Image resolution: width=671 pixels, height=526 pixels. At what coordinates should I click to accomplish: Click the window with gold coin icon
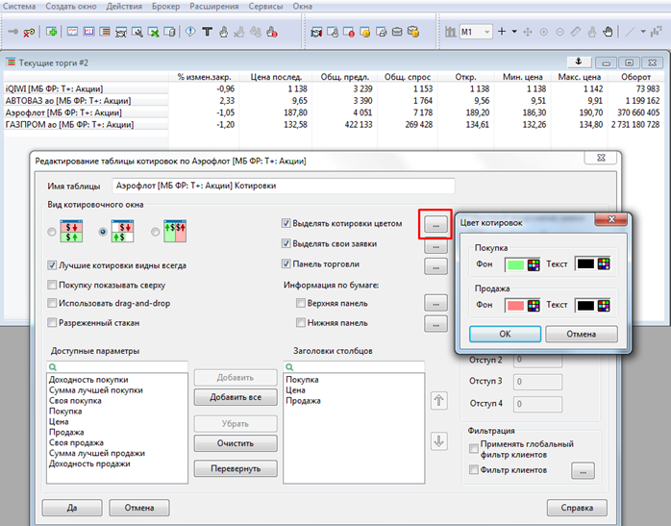click(x=364, y=32)
